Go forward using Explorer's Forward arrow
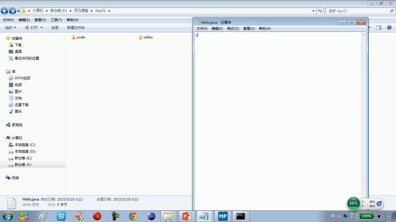This screenshot has height=222, width=396. [x=12, y=11]
